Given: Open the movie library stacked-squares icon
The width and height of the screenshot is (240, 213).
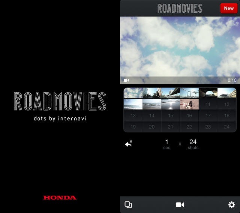Looking at the screenshot, I should pyautogui.click(x=128, y=205).
